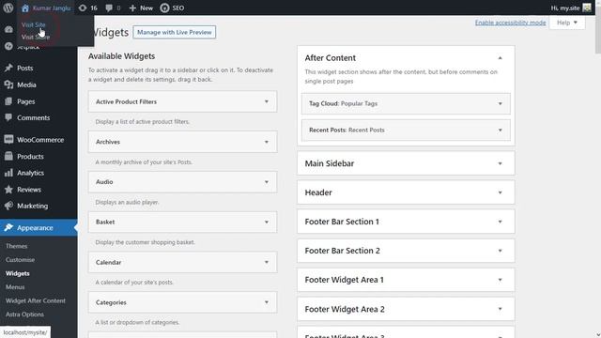The height and width of the screenshot is (338, 601).
Task: Click the WooCommerce icon in sidebar
Action: point(8,140)
